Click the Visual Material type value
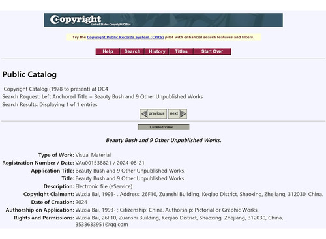This screenshot has width=326, height=239. click(x=93, y=155)
